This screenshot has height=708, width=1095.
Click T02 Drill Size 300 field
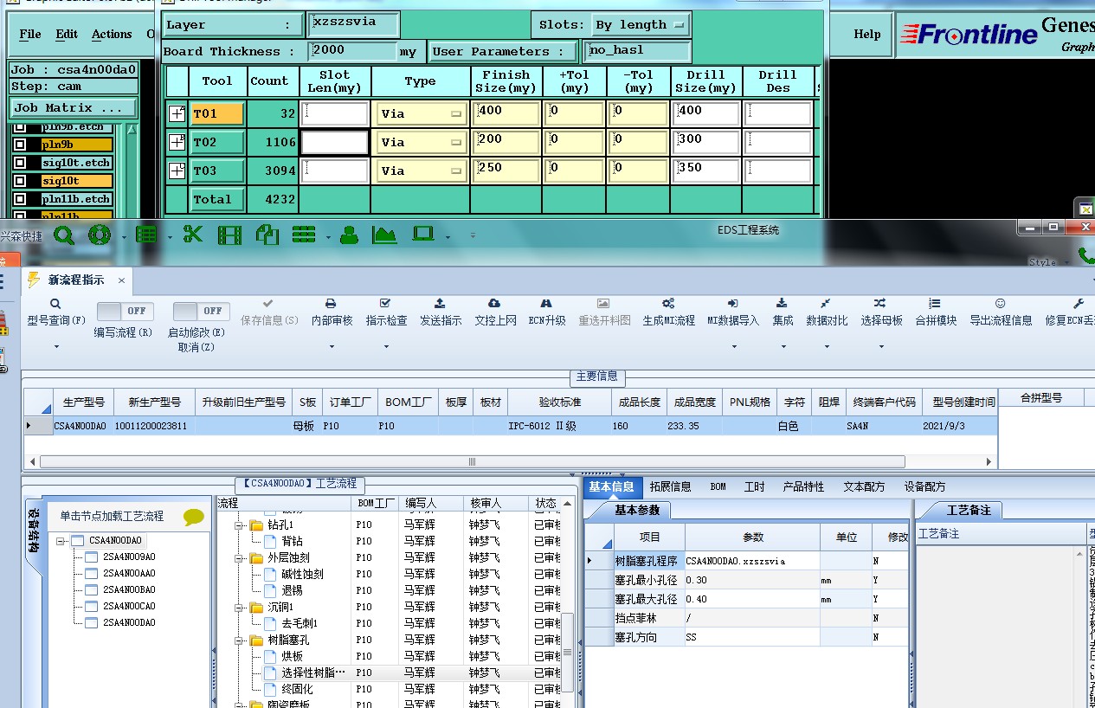click(705, 142)
